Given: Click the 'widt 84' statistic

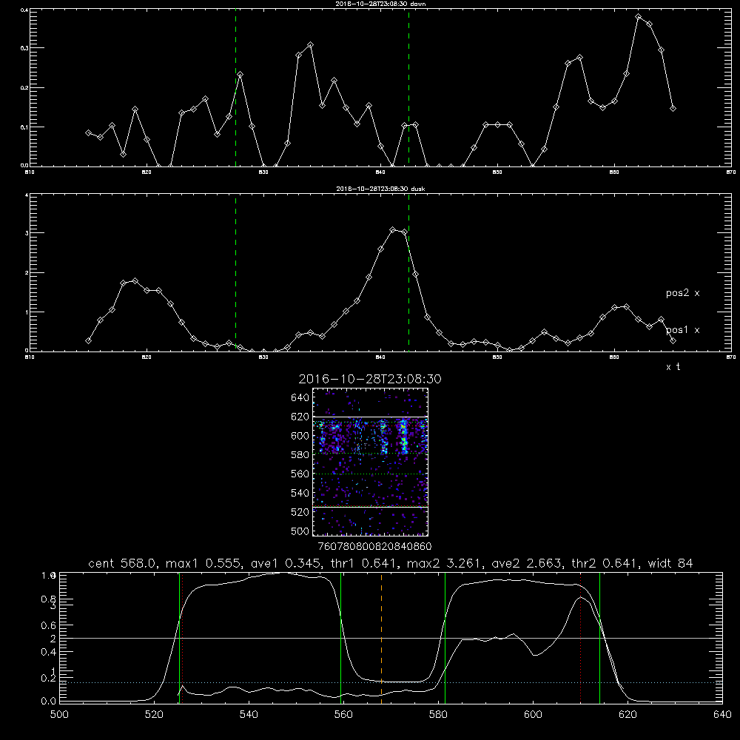Looking at the screenshot, I should click(670, 563).
